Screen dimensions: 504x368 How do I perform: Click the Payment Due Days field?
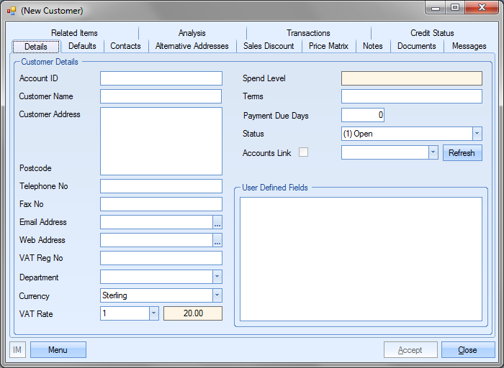[363, 115]
